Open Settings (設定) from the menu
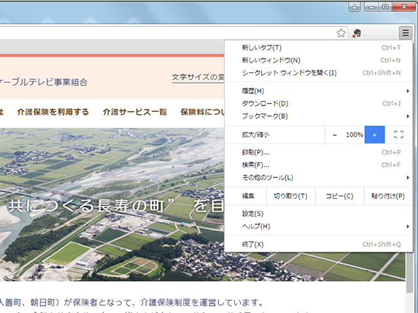The image size is (418, 313). tap(319, 214)
